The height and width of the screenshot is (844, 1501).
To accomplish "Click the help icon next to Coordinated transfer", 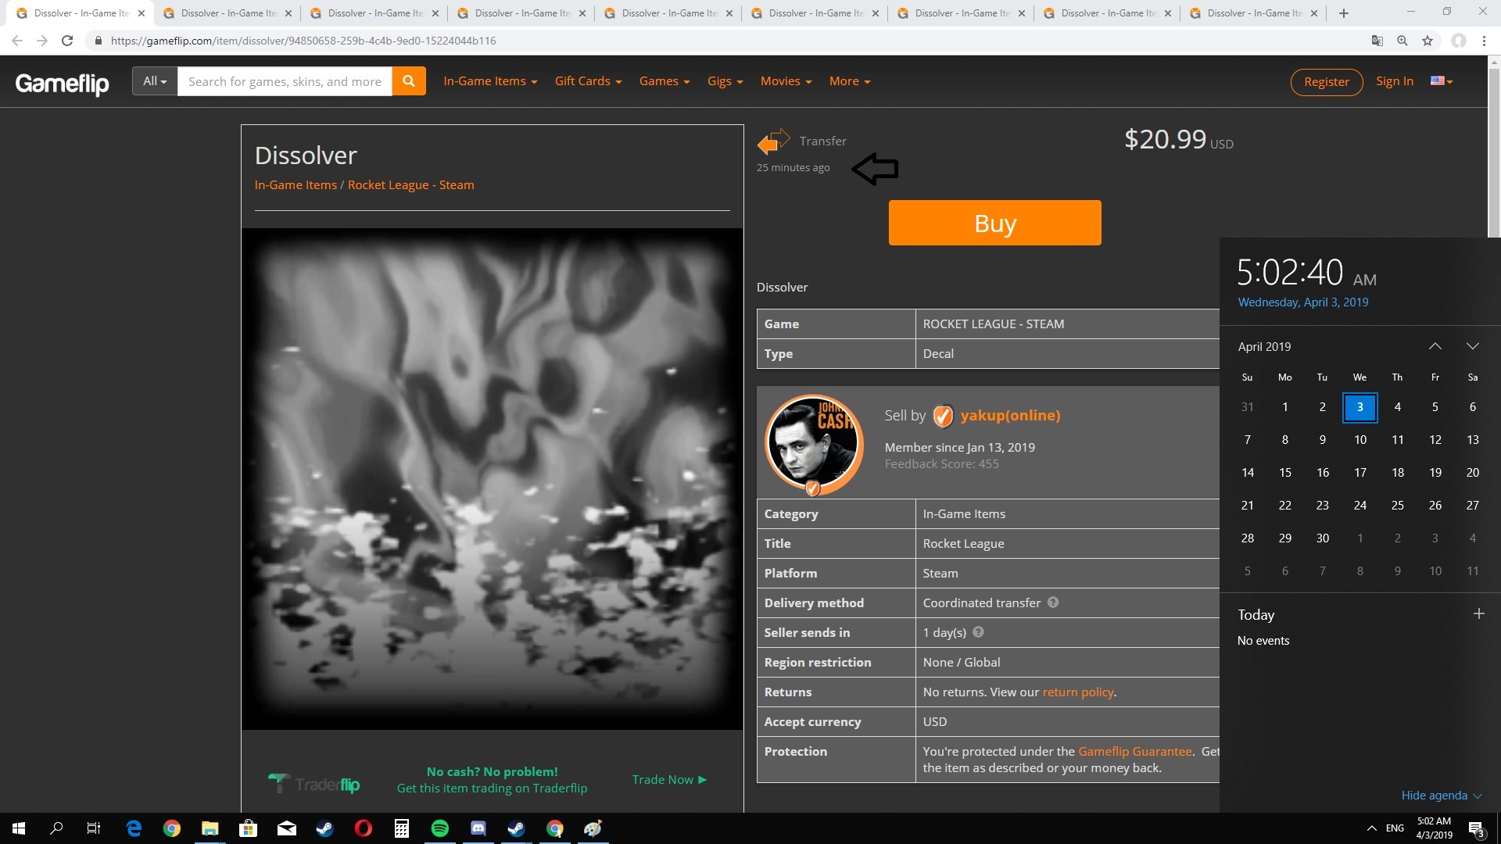I will (1053, 603).
